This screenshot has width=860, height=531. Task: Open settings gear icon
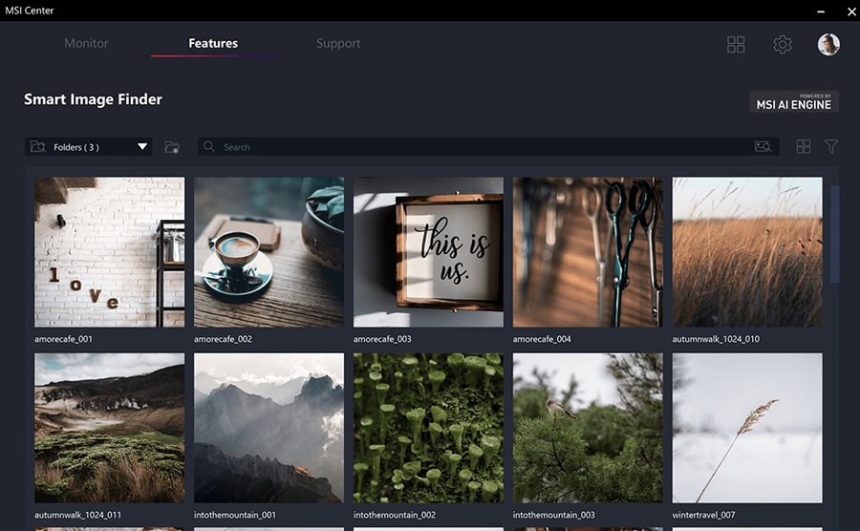click(783, 44)
